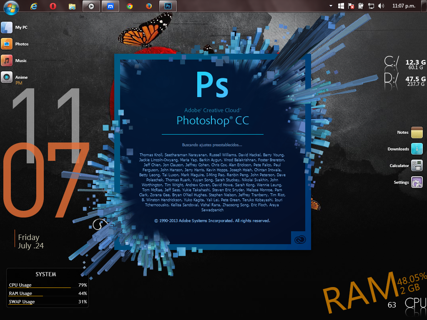
Task: Open the Downloads shortcut icon
Action: tap(417, 149)
